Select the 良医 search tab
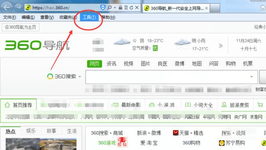The width and height of the screenshot is (266, 150). [x=162, y=64]
